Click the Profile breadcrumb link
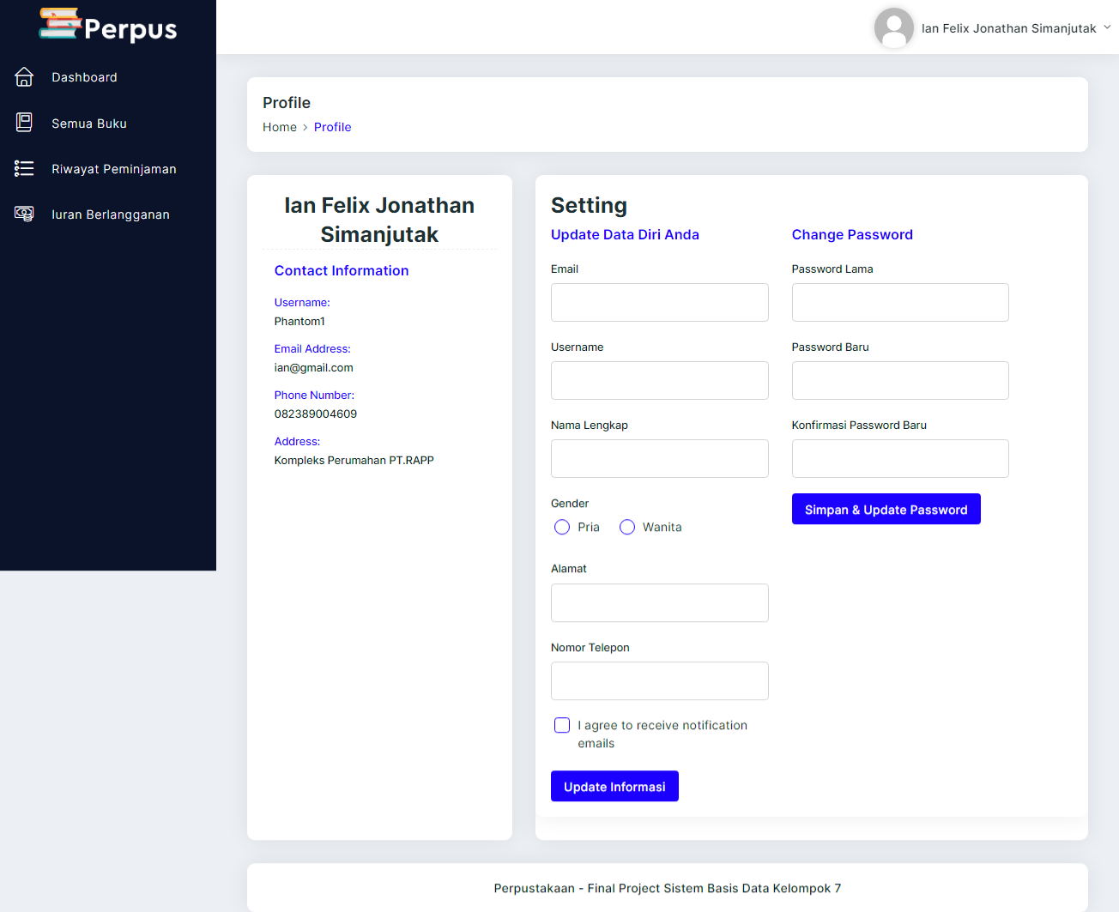The height and width of the screenshot is (912, 1119). pos(333,126)
